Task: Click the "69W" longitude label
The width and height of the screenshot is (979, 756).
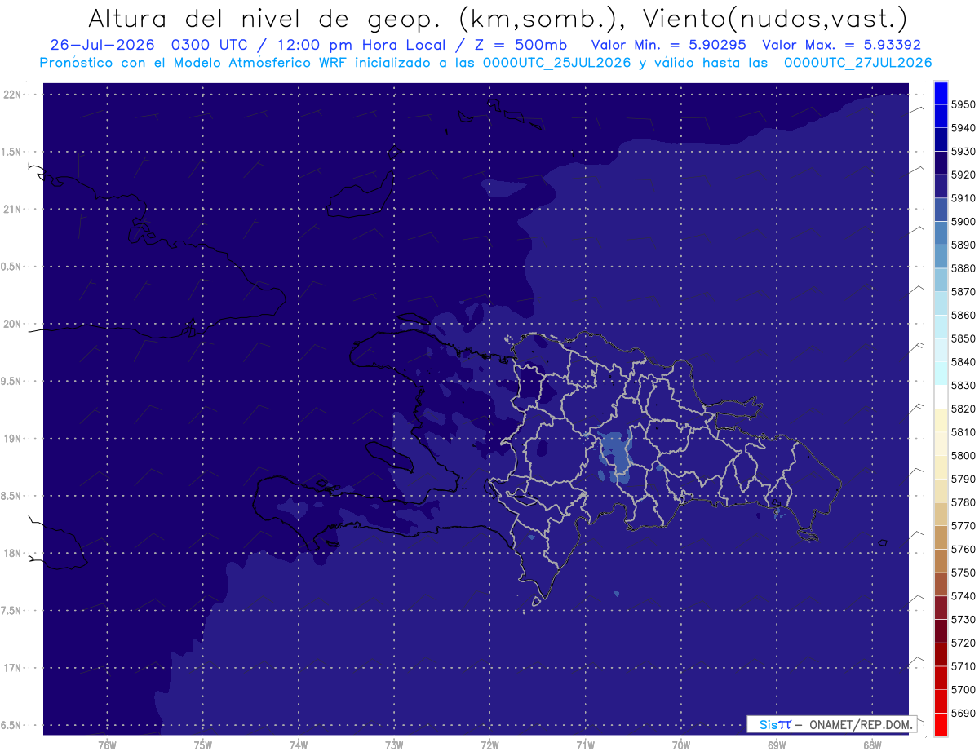Action: pos(777,745)
